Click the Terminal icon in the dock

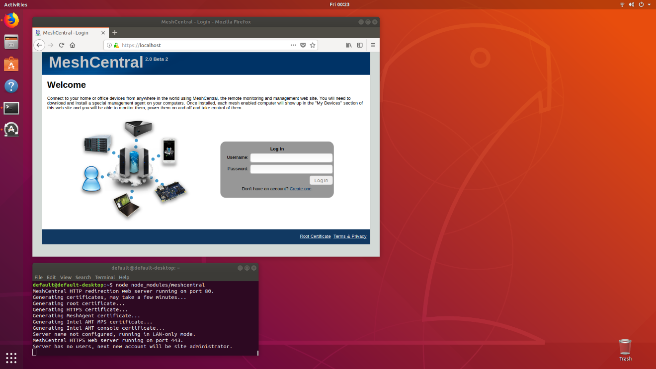11,108
